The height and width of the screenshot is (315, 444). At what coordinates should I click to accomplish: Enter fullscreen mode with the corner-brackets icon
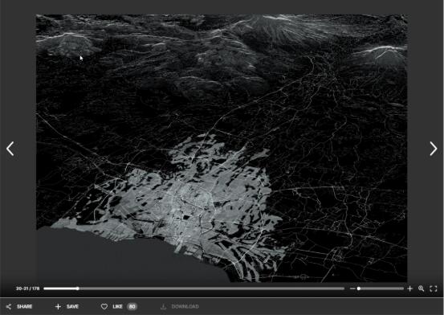click(434, 288)
